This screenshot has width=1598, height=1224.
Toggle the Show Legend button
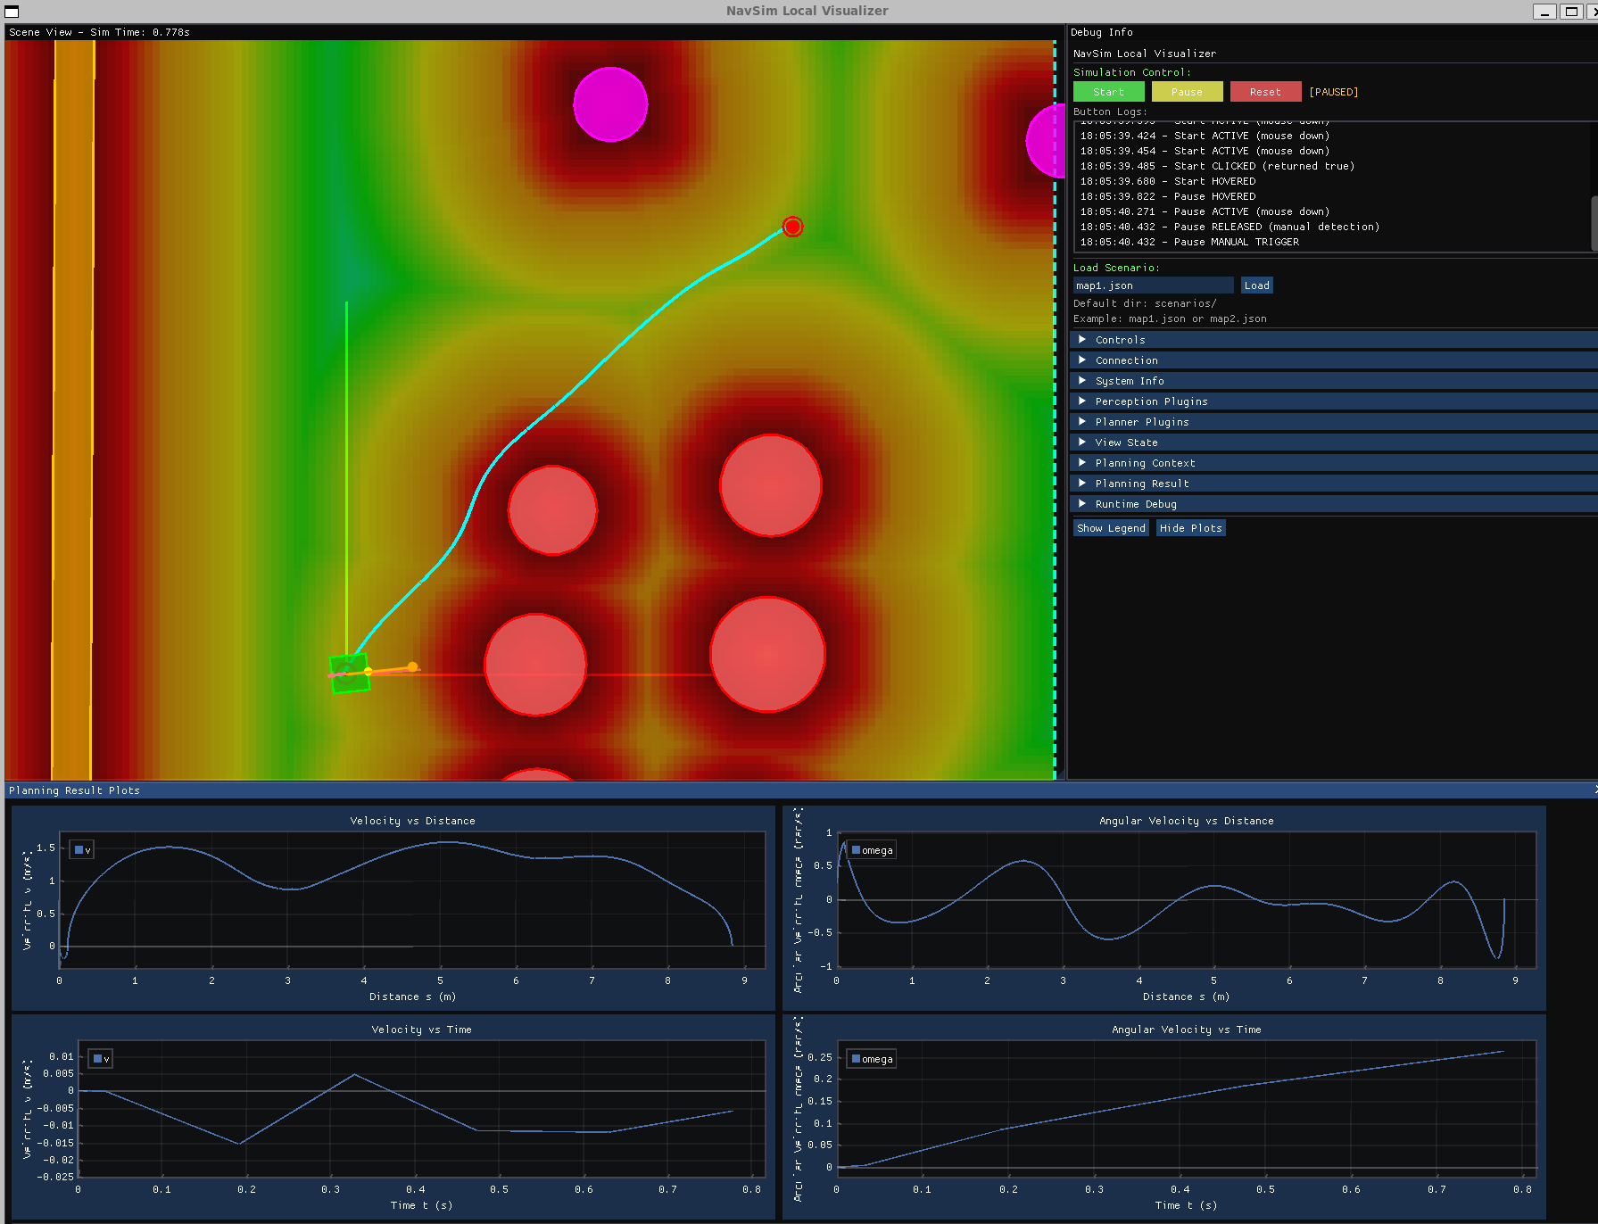click(1111, 528)
